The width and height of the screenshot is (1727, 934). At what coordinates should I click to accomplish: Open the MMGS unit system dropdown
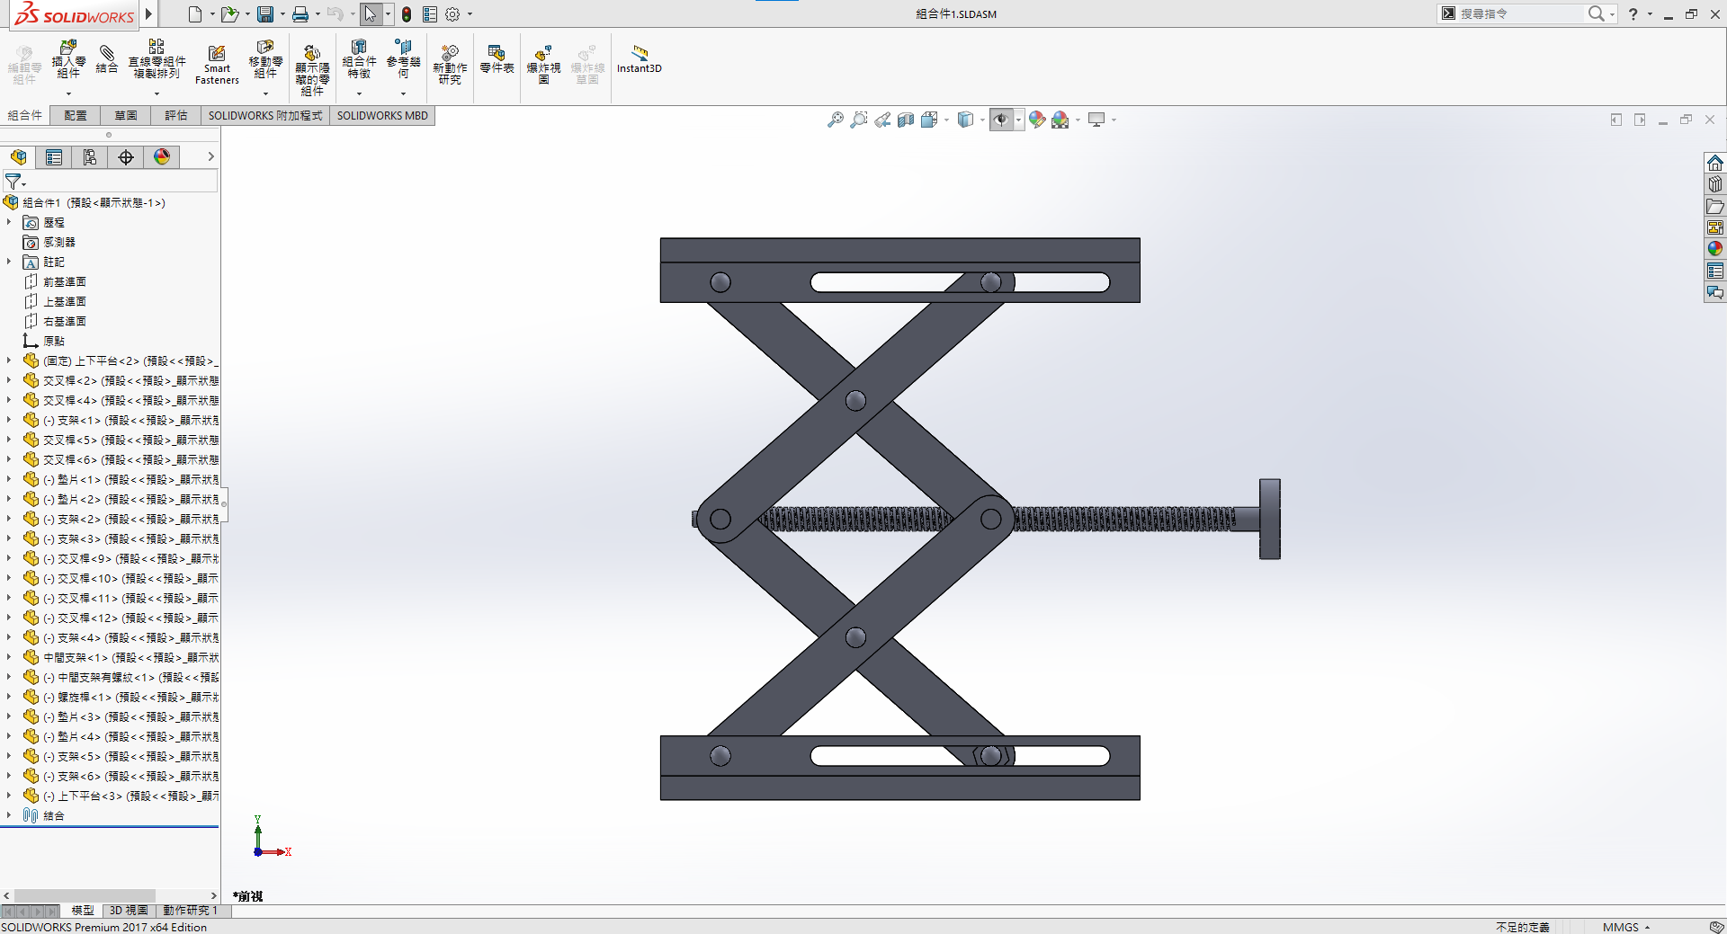click(1626, 927)
